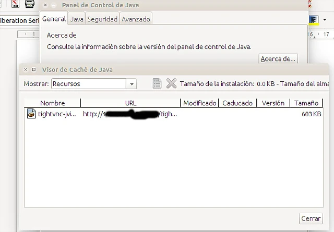Click the tightvnc file icon in the list
Viewport: 334px width, 232px height.
(x=31, y=114)
